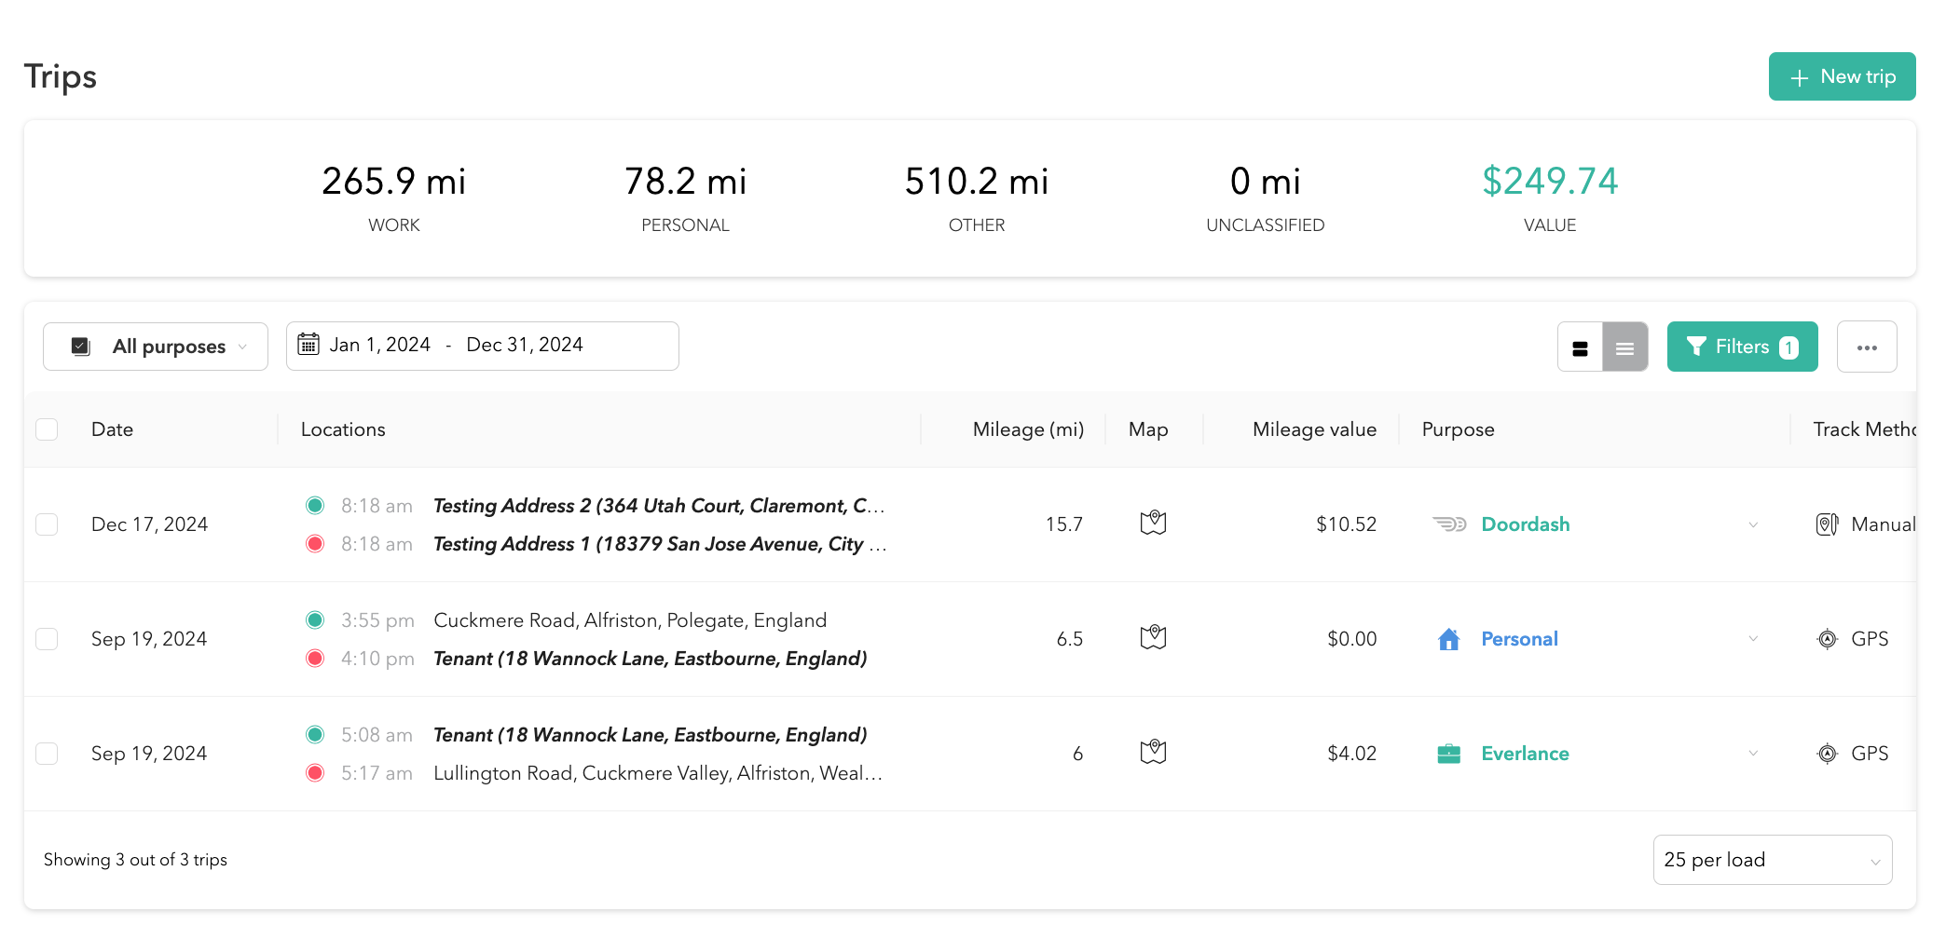The width and height of the screenshot is (1946, 939).
Task: Click the Date column header
Action: [x=112, y=429]
